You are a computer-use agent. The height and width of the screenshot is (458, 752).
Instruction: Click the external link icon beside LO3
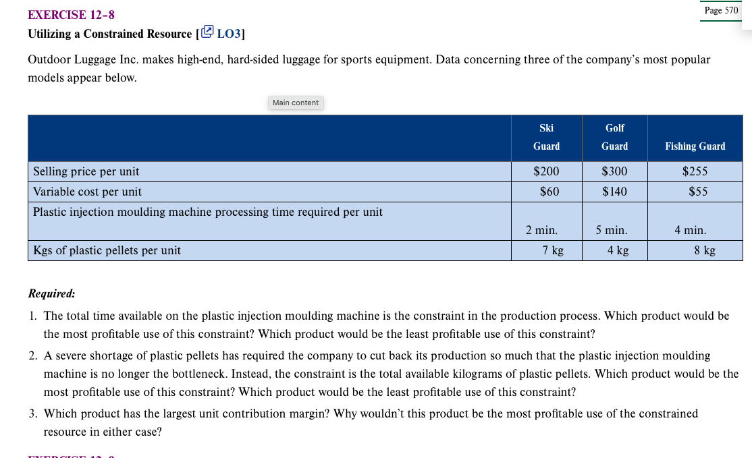[x=207, y=31]
